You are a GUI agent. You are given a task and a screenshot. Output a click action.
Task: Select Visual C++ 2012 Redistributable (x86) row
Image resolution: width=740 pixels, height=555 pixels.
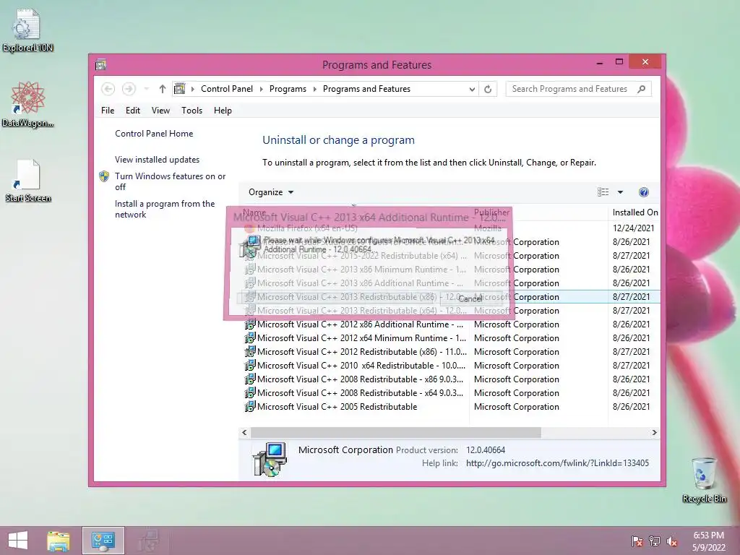coord(451,352)
